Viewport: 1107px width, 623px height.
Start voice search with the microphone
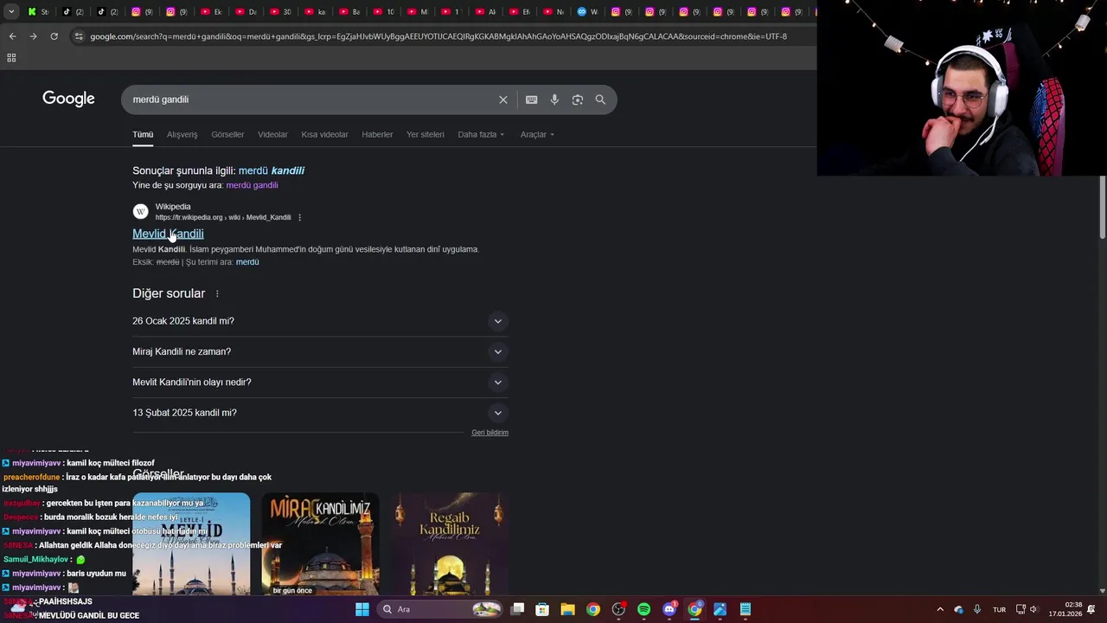coord(554,100)
